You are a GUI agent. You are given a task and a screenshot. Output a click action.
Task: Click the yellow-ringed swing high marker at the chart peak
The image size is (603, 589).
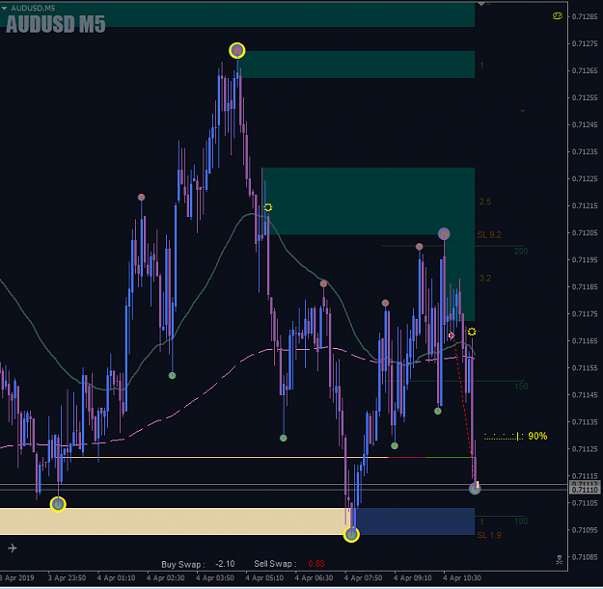[237, 50]
